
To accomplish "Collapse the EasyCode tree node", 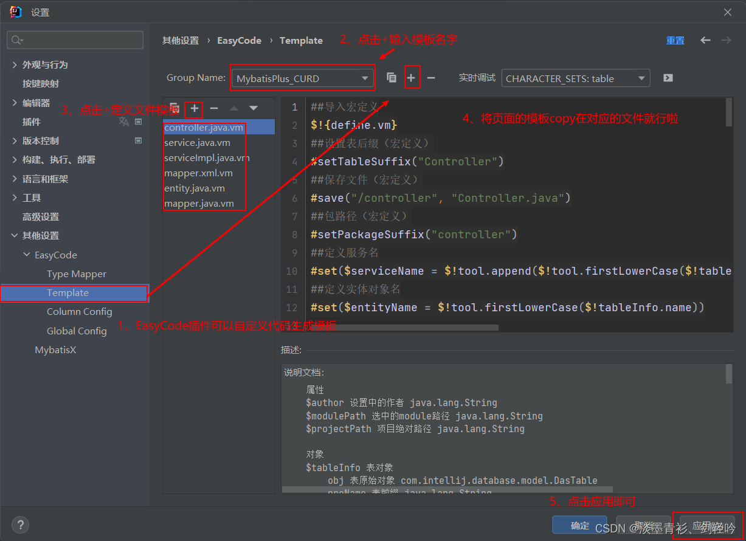I will (x=27, y=255).
